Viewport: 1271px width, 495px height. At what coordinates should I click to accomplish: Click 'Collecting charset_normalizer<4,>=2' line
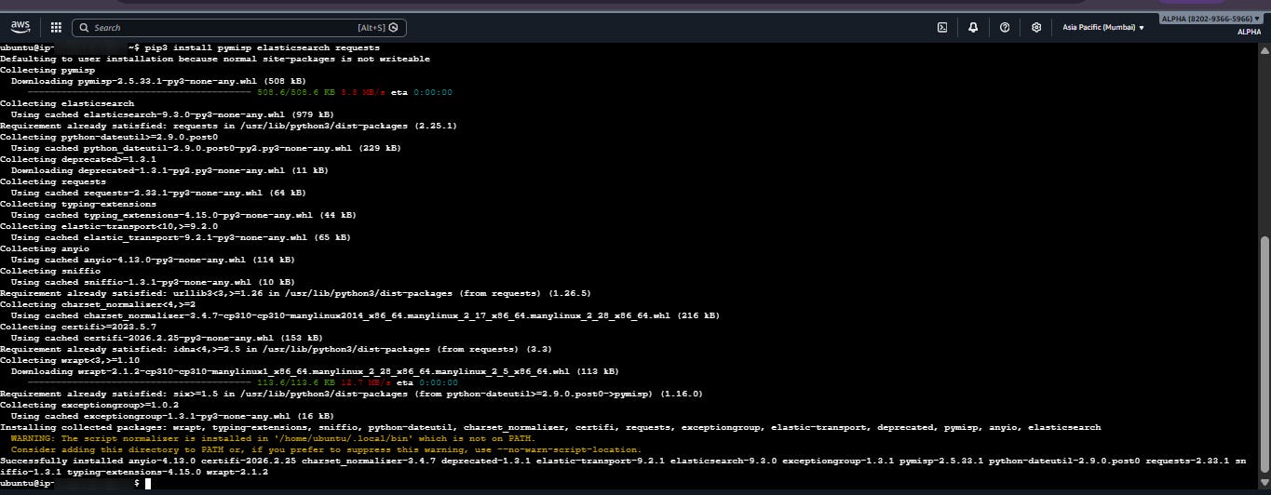point(98,304)
